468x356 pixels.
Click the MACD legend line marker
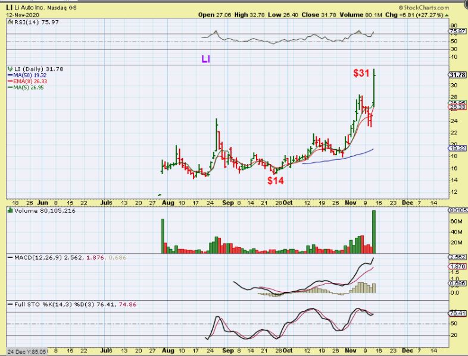pos(11,257)
